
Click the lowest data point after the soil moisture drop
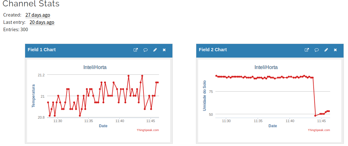coord(315,115)
